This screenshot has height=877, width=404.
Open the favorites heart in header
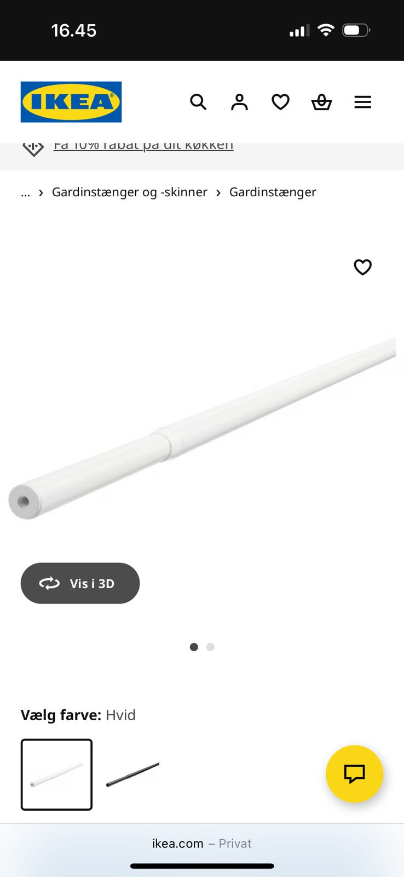tap(280, 102)
